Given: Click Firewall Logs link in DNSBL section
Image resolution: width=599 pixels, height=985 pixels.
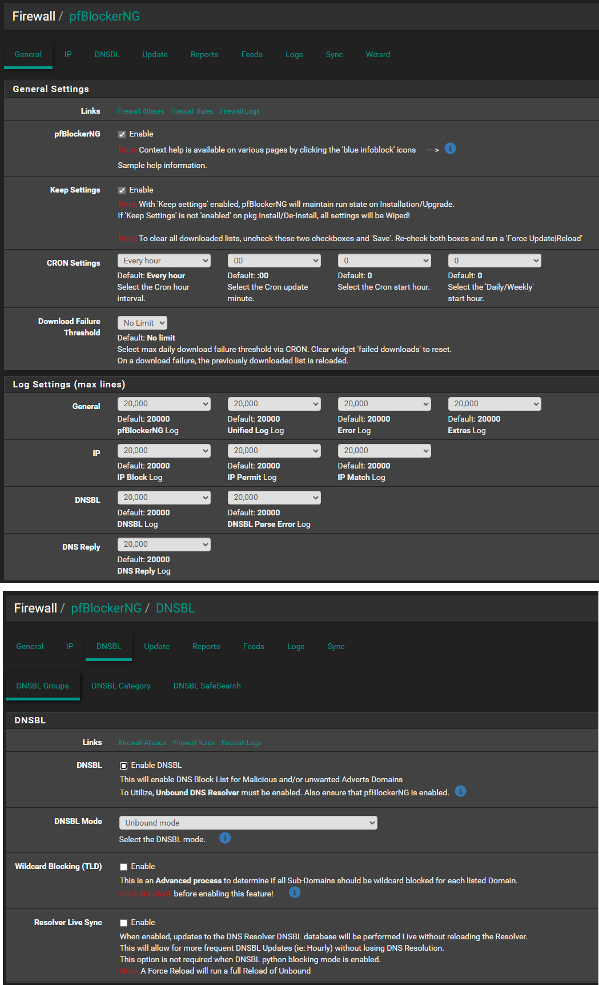Looking at the screenshot, I should [242, 743].
